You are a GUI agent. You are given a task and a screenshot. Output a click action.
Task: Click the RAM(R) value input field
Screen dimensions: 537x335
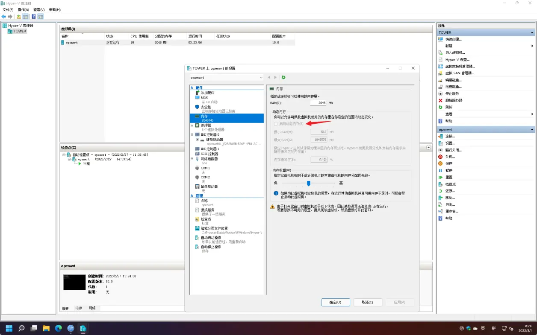(319, 103)
